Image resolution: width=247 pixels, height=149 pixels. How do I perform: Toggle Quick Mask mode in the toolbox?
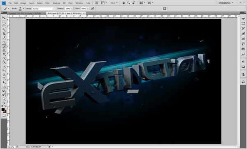click(x=4, y=115)
